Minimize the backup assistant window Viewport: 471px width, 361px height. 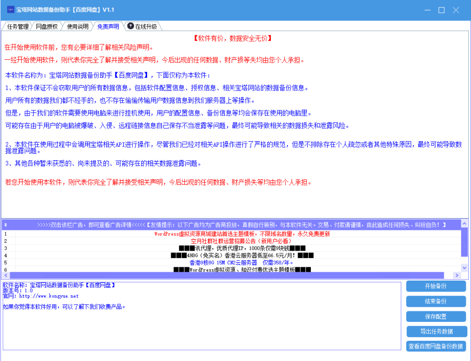pos(428,10)
